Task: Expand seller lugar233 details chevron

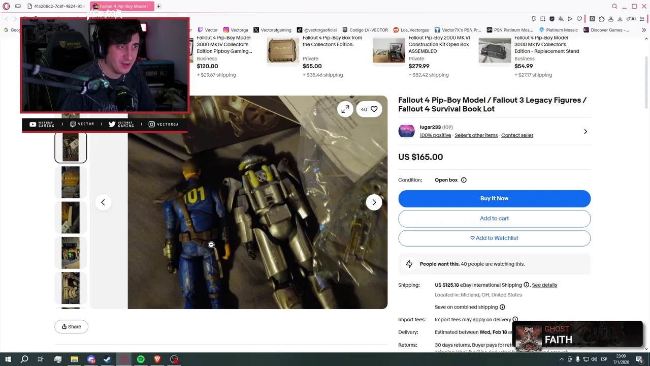Action: click(x=586, y=132)
